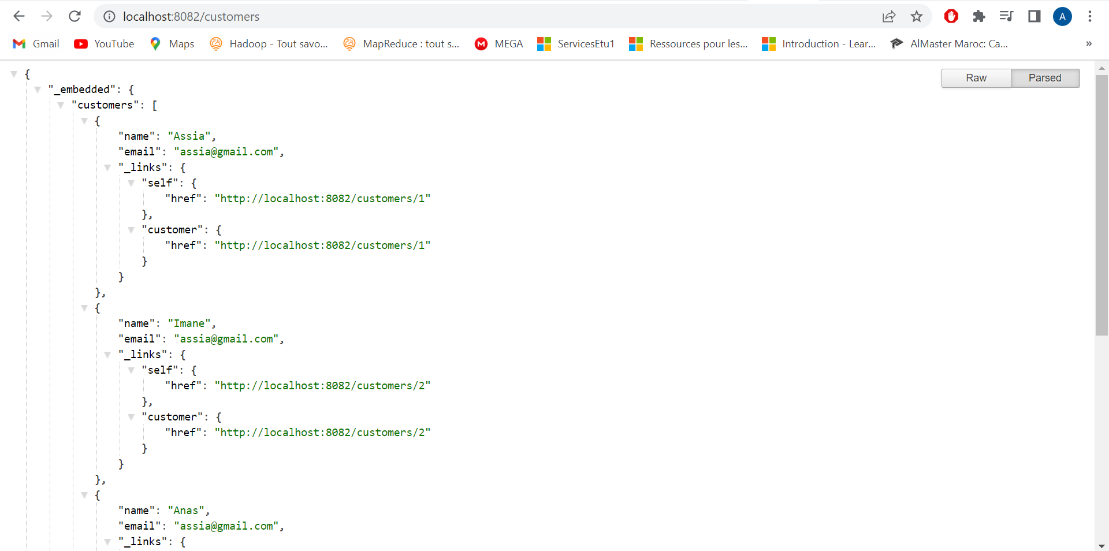Screen dimensions: 1109x551
Task: Click the share icon in the address bar
Action: (x=889, y=17)
